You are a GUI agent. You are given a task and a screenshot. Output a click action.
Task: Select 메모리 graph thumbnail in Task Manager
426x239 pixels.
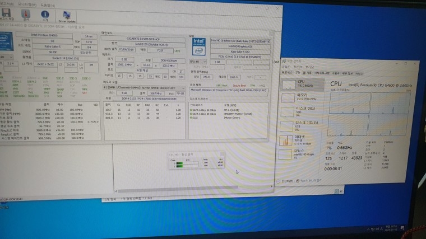[x=288, y=98]
